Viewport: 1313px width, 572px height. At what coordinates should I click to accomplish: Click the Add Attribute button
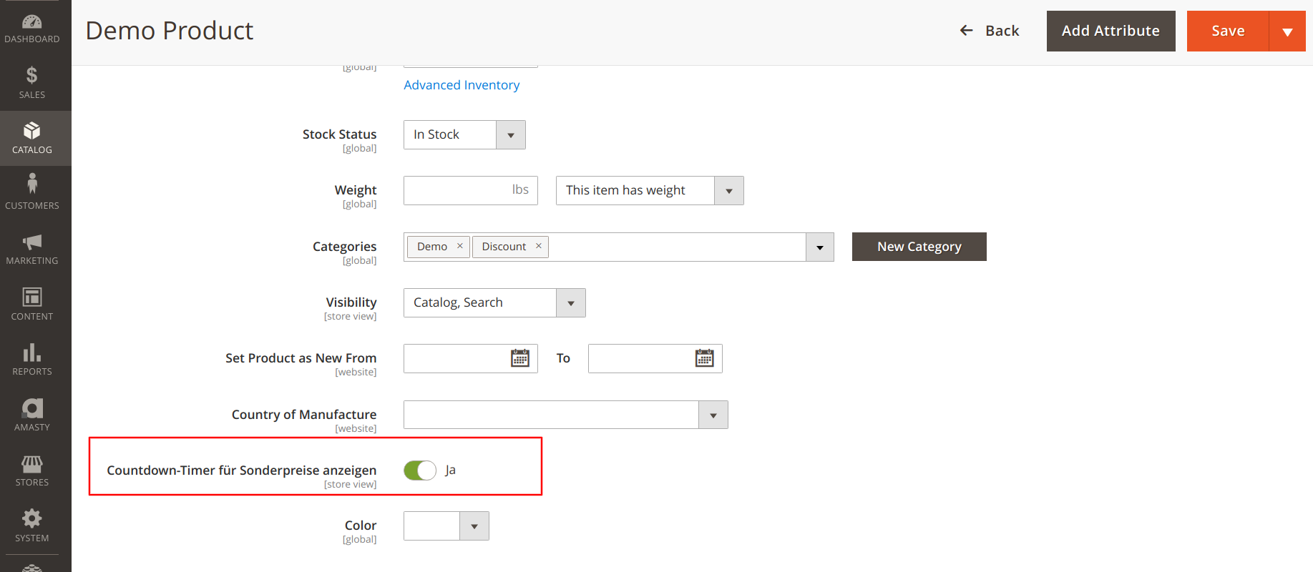tap(1111, 31)
